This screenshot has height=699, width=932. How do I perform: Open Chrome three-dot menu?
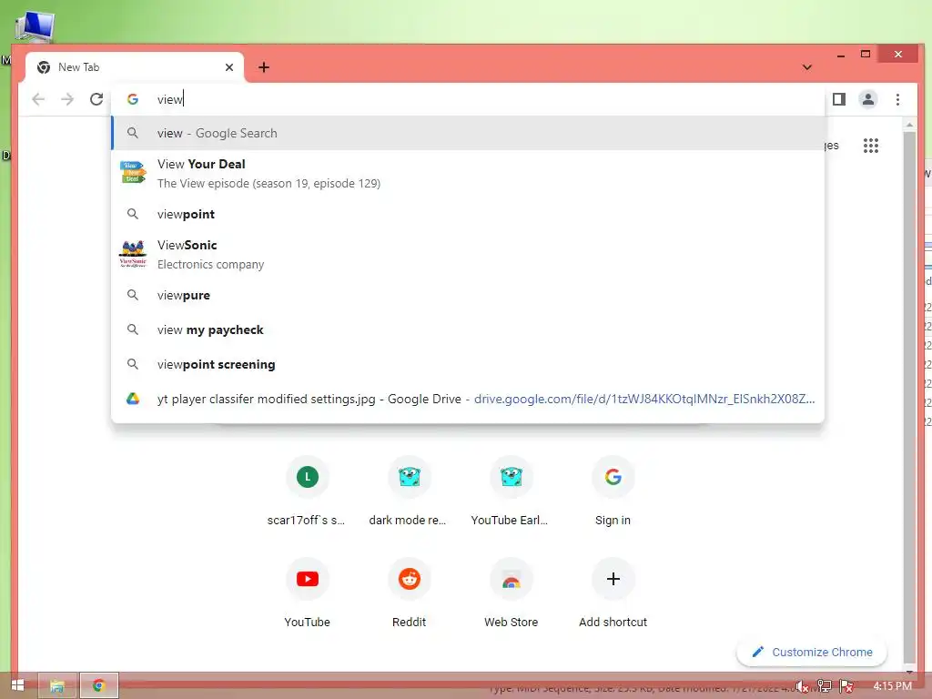pyautogui.click(x=897, y=99)
